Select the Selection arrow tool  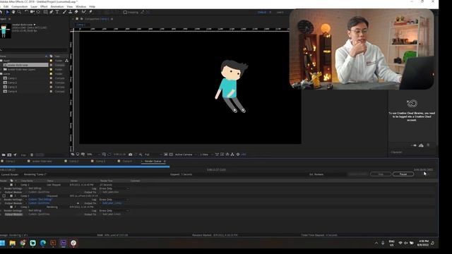click(8, 12)
